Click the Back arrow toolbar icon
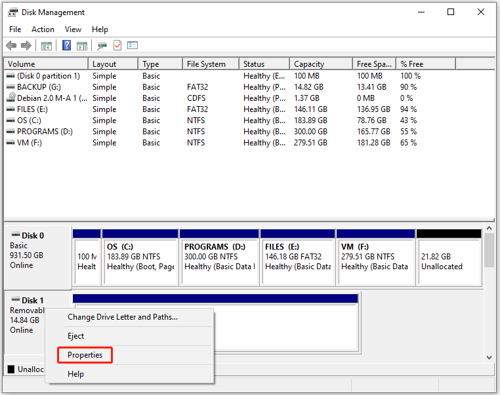This screenshot has height=395, width=500. click(x=11, y=45)
